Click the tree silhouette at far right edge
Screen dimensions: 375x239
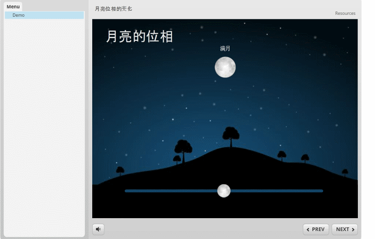[345, 172]
